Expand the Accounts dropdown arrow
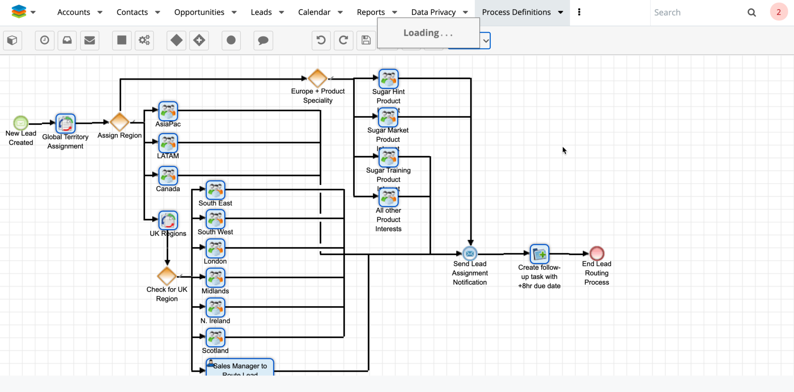 point(100,12)
